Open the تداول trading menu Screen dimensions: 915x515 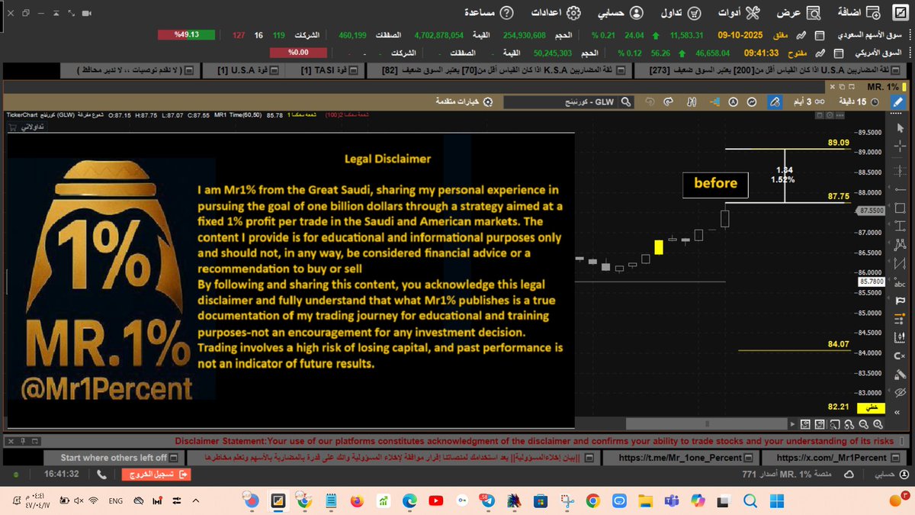[680, 13]
